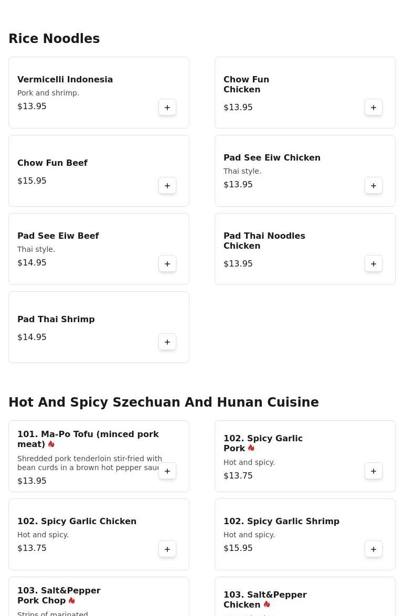Add Chow Fun Chicken with plus button

374,108
